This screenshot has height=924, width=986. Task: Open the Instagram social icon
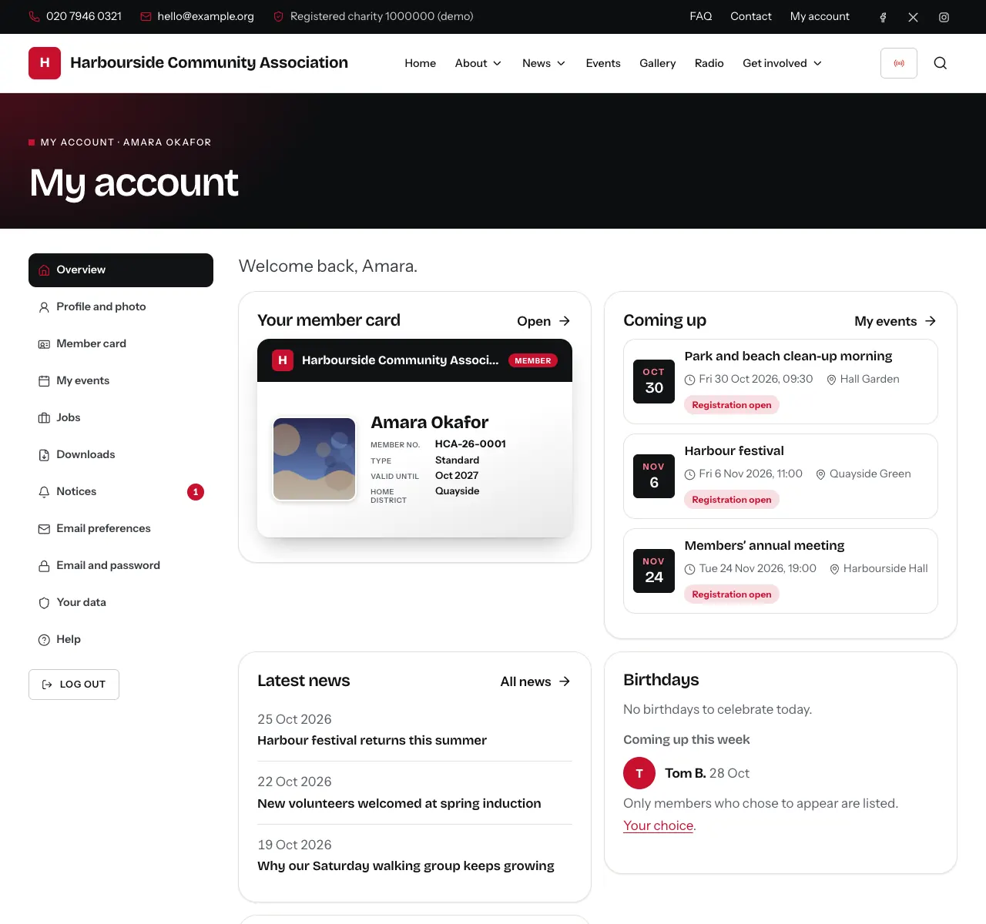click(944, 17)
